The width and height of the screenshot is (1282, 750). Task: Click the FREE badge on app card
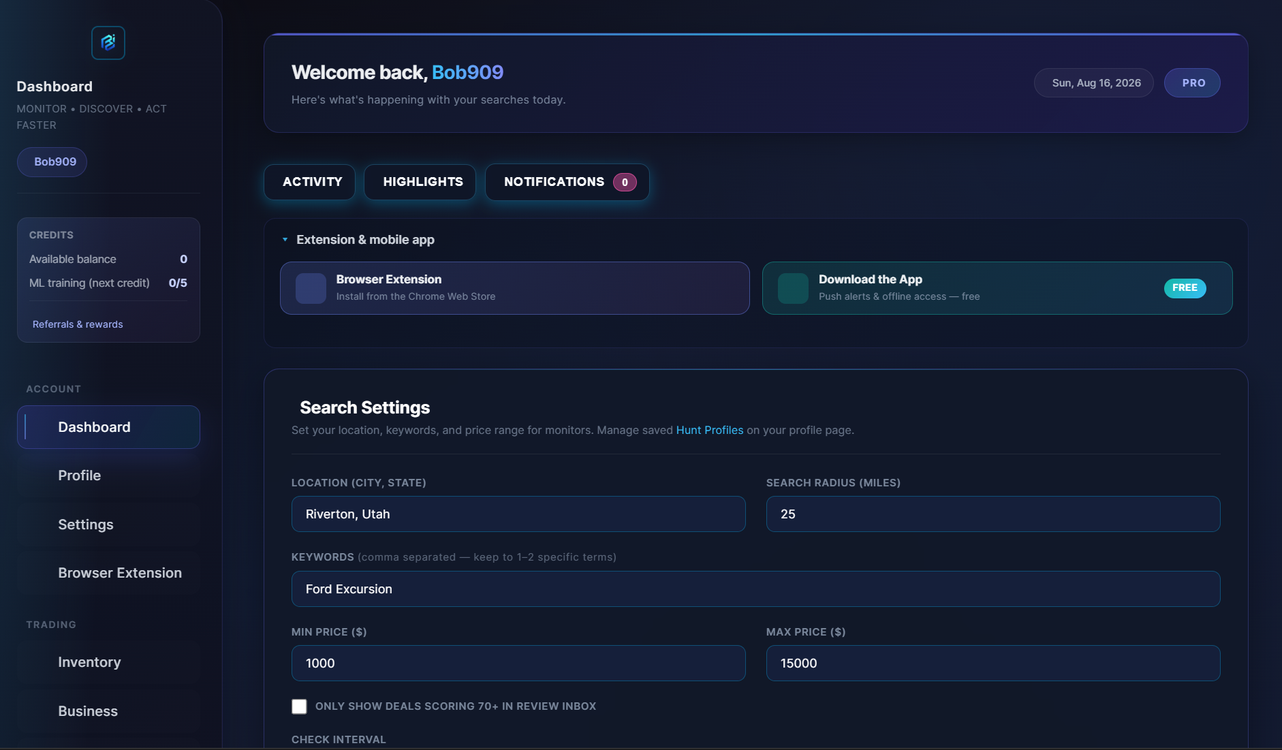click(1185, 288)
